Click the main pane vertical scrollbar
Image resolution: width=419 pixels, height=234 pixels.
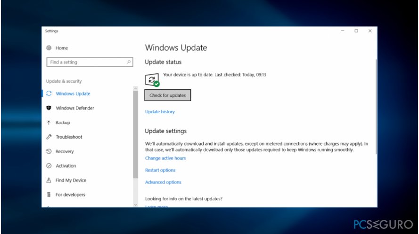pos(376,107)
